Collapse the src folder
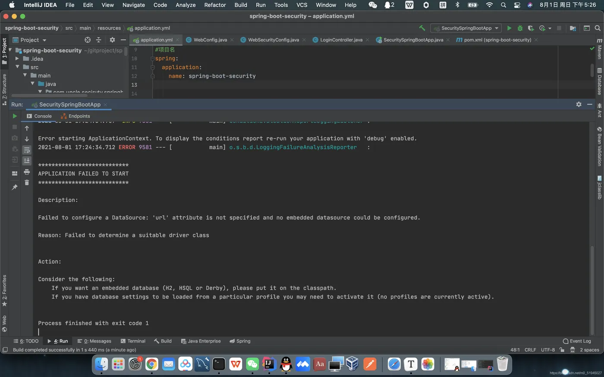This screenshot has height=377, width=604. point(17,67)
